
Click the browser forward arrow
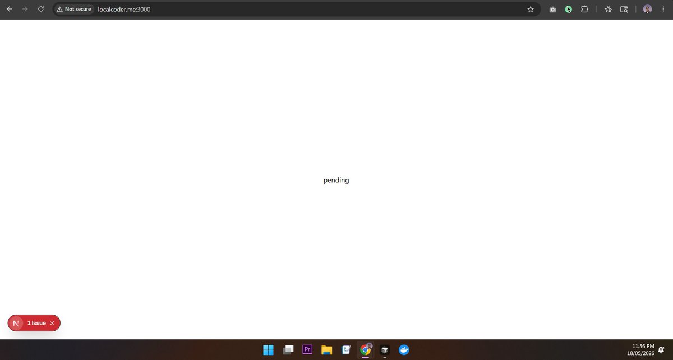click(25, 9)
